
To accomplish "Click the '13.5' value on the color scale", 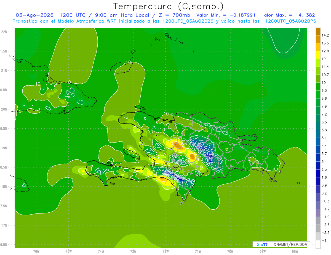I will coord(325,43).
